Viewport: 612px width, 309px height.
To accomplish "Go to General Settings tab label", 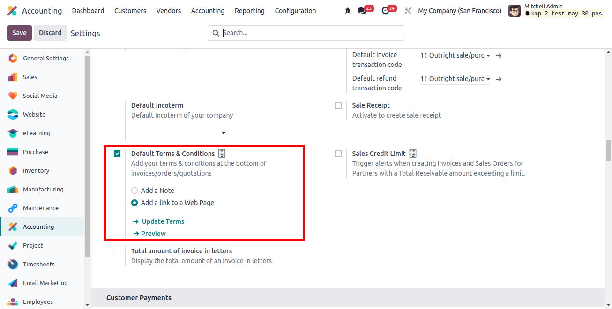I will coord(46,59).
